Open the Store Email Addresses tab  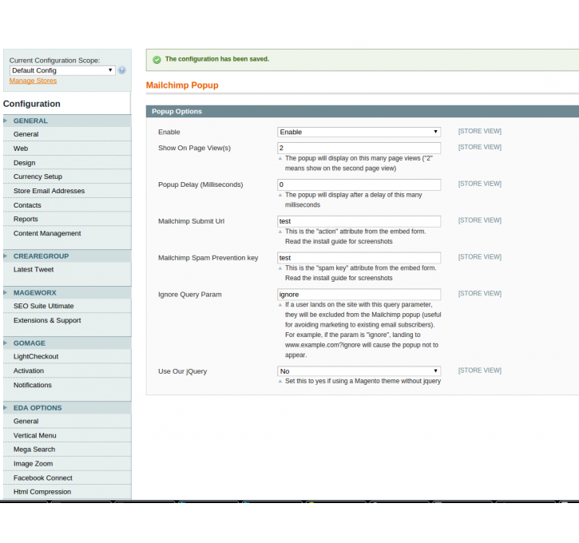pos(67,191)
